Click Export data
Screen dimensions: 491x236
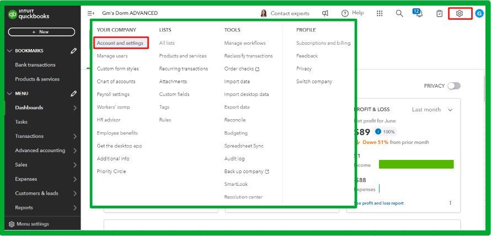(237, 107)
